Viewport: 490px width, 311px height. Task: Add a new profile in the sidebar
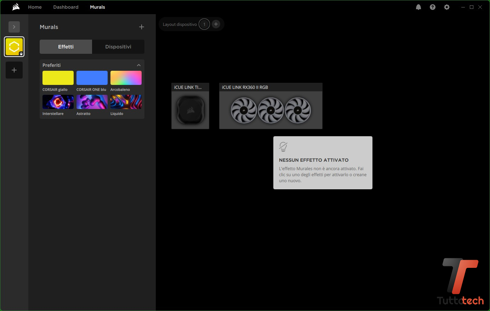14,70
